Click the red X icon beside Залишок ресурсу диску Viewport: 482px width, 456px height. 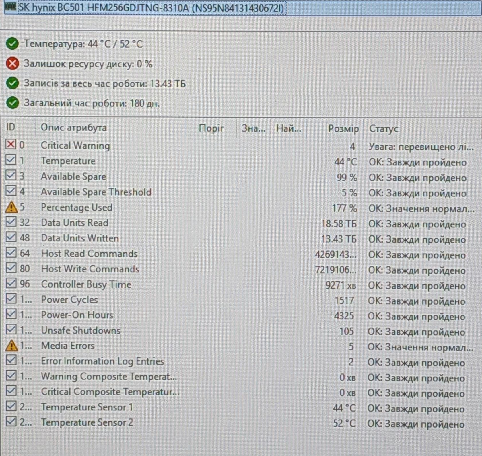(12, 63)
